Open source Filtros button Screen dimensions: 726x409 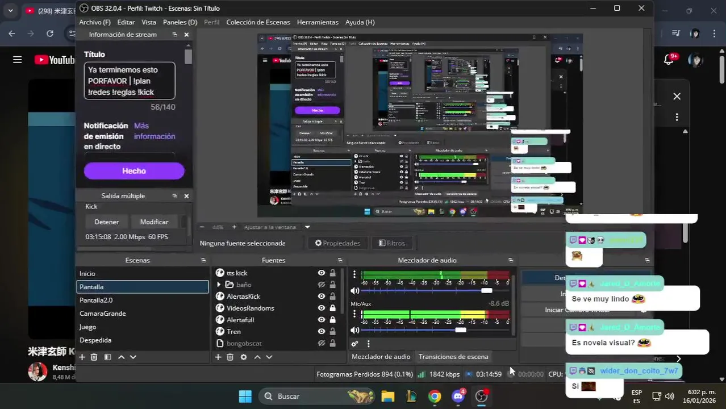[x=391, y=243]
